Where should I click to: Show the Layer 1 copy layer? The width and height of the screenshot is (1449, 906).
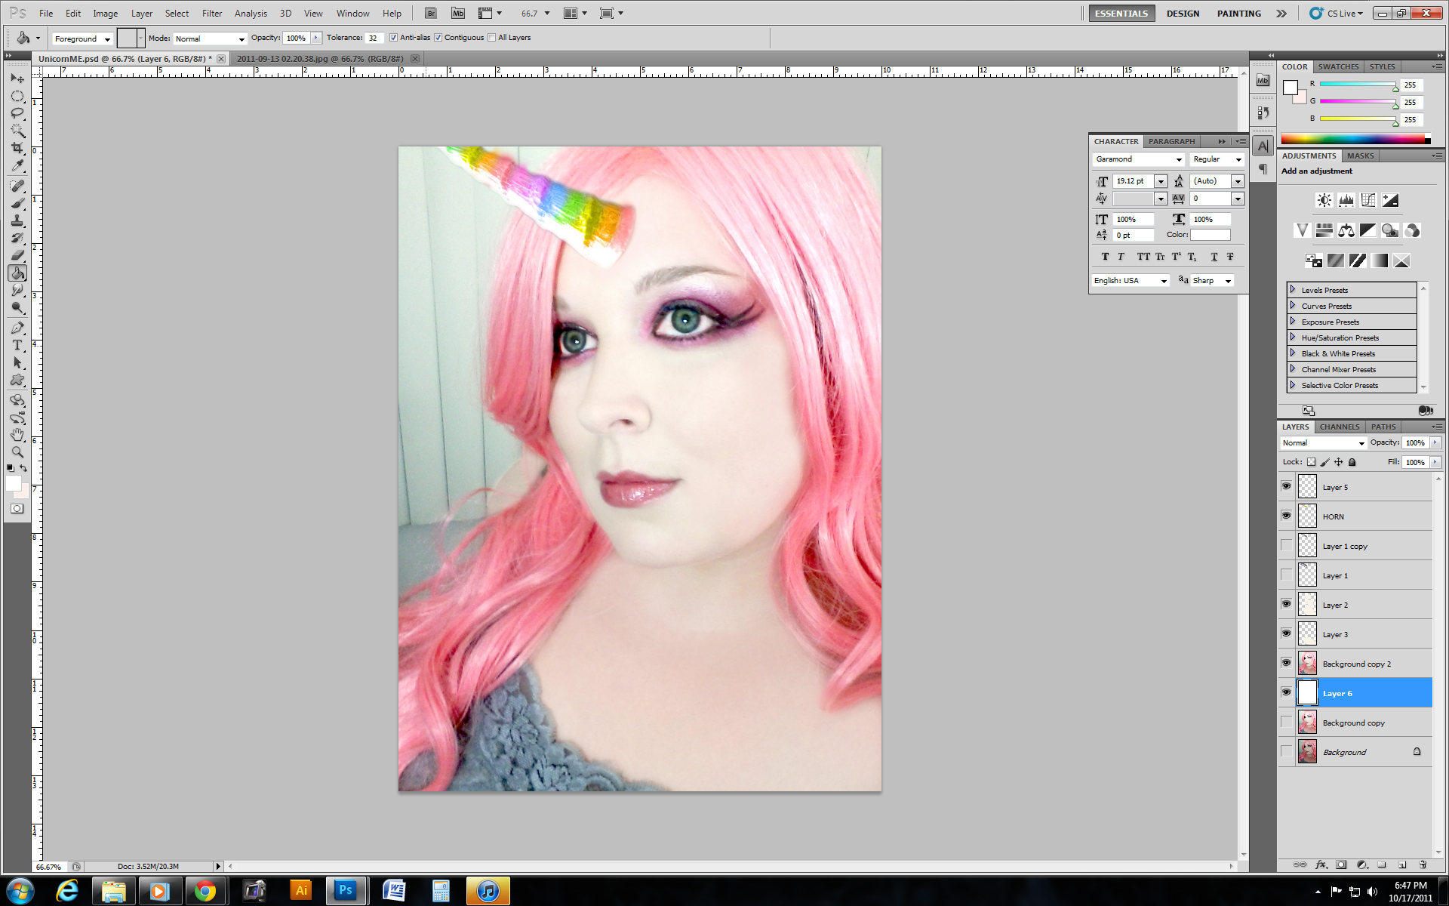tap(1286, 545)
